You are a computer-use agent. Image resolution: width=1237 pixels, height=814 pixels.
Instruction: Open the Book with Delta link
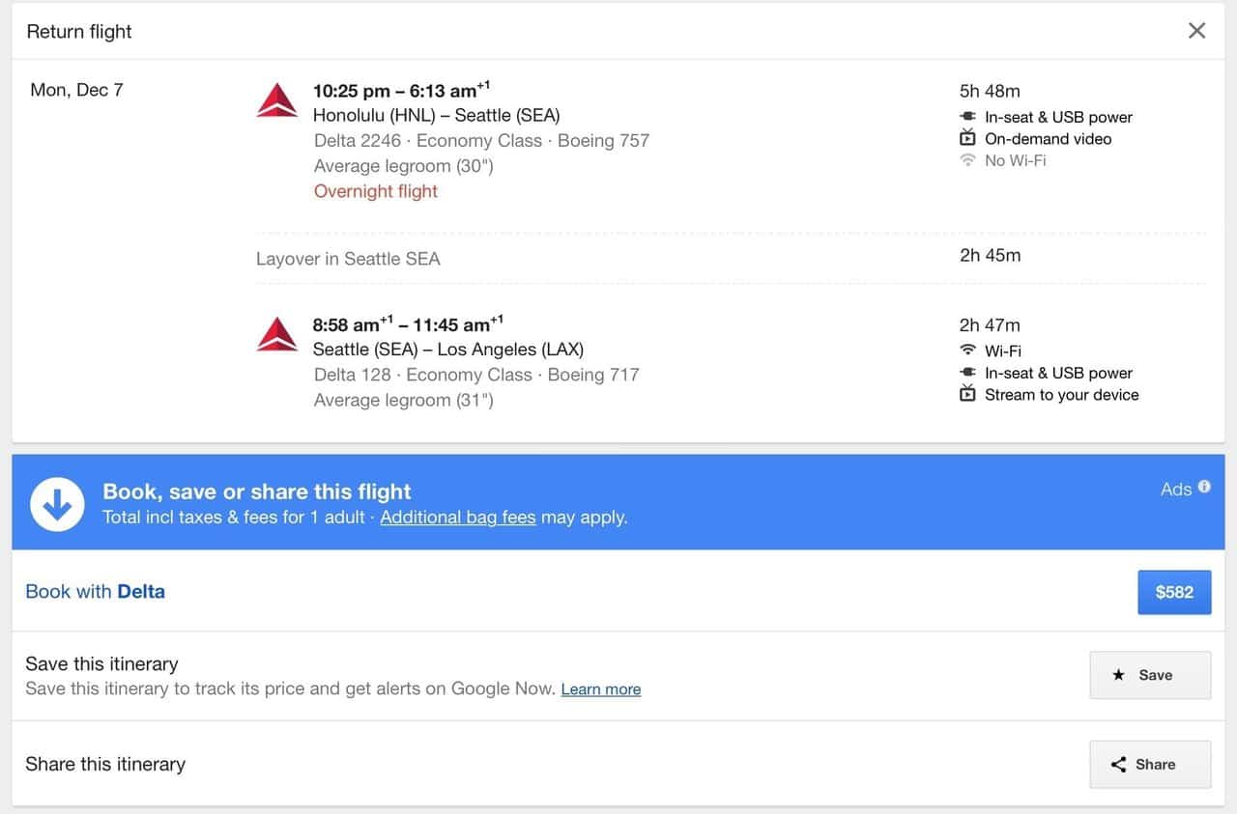click(95, 592)
